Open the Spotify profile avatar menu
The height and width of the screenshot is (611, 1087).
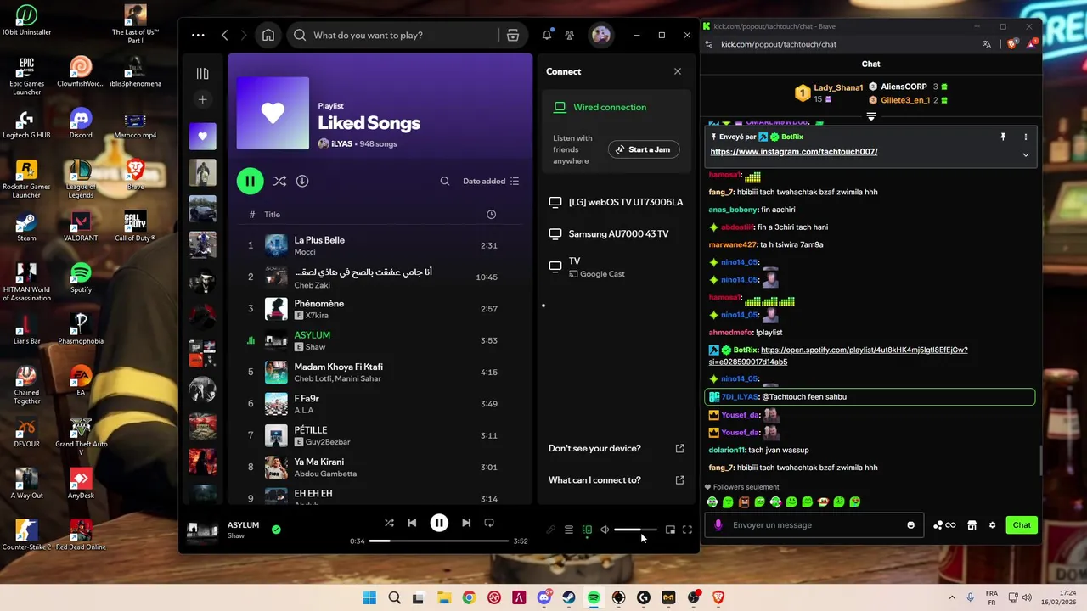tap(600, 35)
